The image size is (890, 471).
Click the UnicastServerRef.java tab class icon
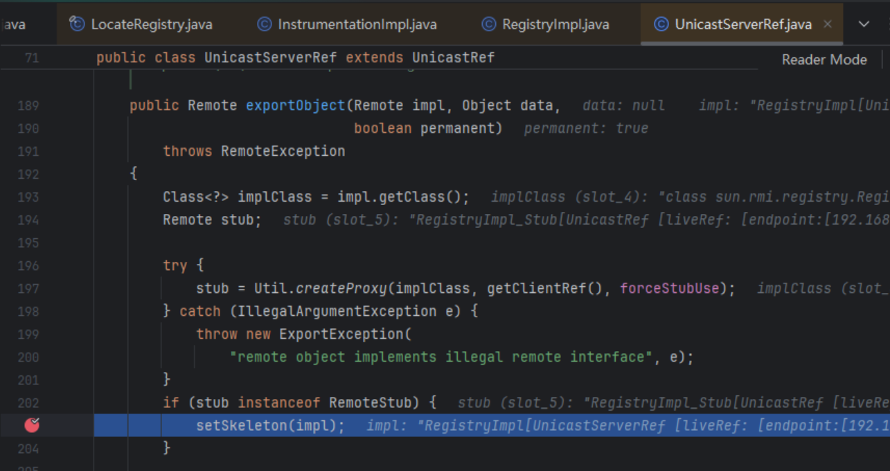point(661,24)
